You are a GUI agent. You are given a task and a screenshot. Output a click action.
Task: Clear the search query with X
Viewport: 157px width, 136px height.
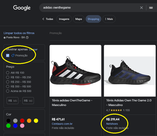(141, 8)
